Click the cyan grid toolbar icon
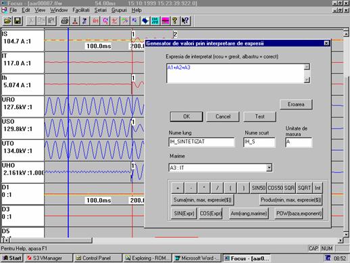This screenshot has height=263, width=350. click(x=155, y=21)
